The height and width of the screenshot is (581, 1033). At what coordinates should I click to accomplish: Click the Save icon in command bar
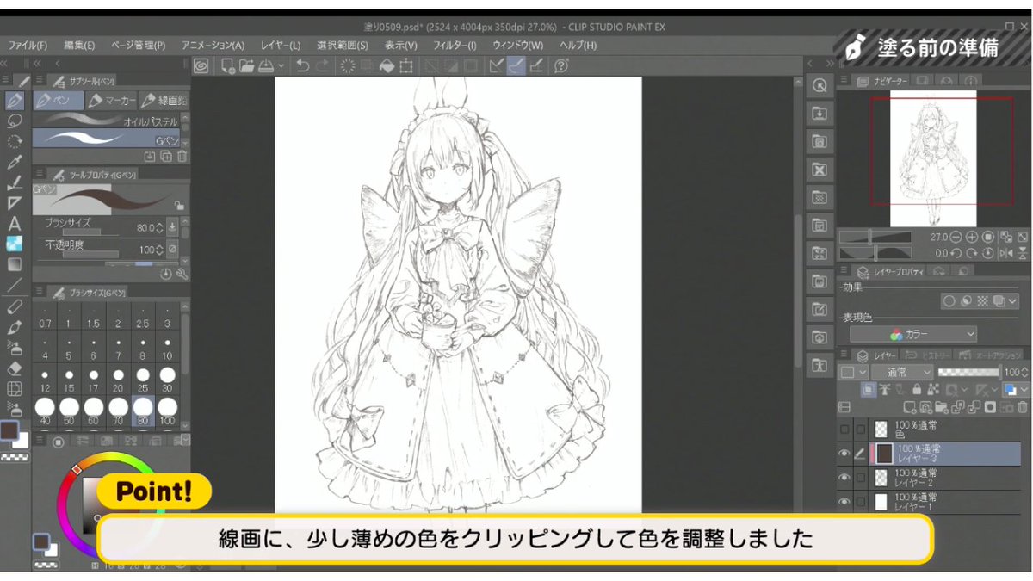click(x=265, y=65)
